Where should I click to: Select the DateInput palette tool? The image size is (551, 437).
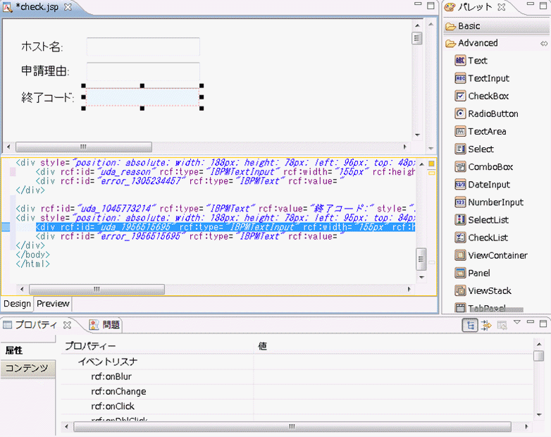click(x=488, y=185)
